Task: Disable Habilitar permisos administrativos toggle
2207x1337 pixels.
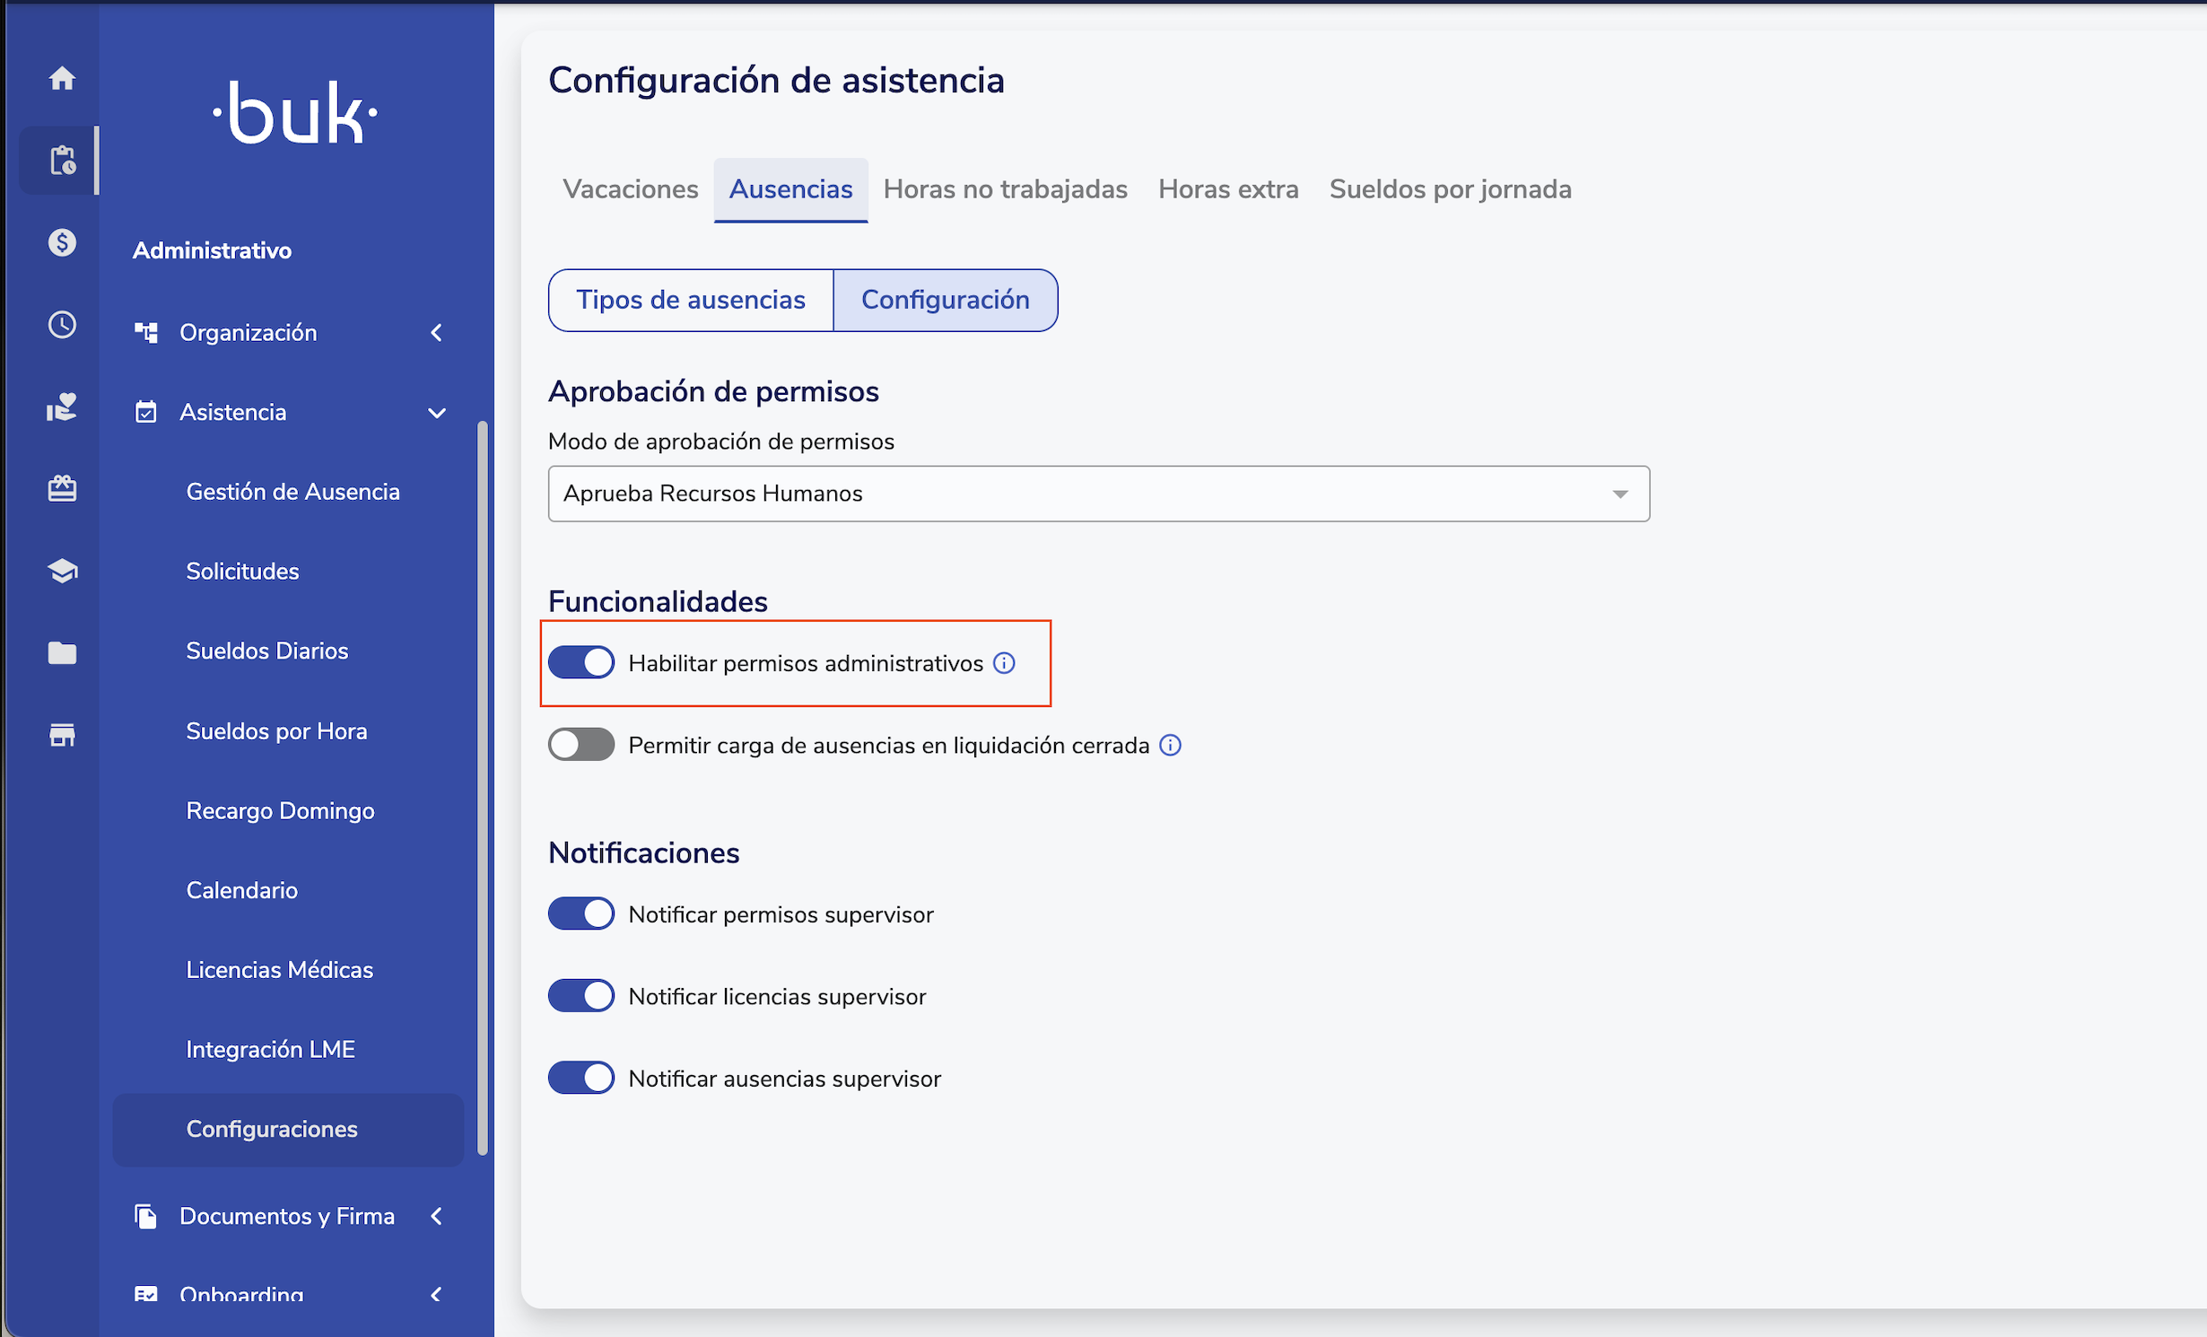Action: (581, 663)
